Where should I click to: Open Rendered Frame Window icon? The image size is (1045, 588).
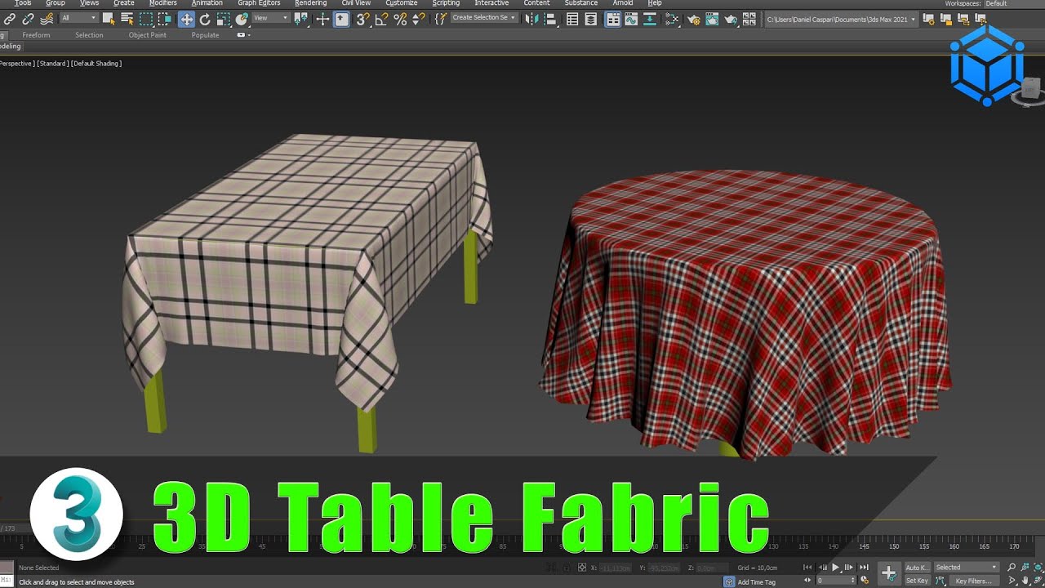tap(713, 19)
